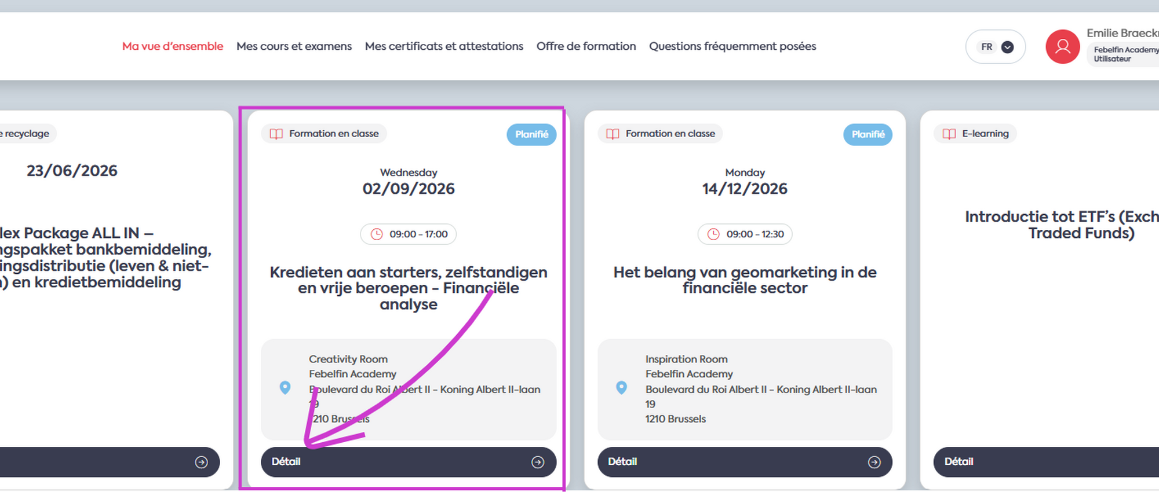
Task: Click clock icon next to 09:00 - 17:00
Action: 377,234
